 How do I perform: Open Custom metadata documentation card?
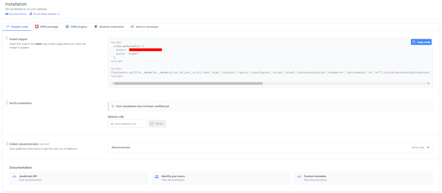364,178
